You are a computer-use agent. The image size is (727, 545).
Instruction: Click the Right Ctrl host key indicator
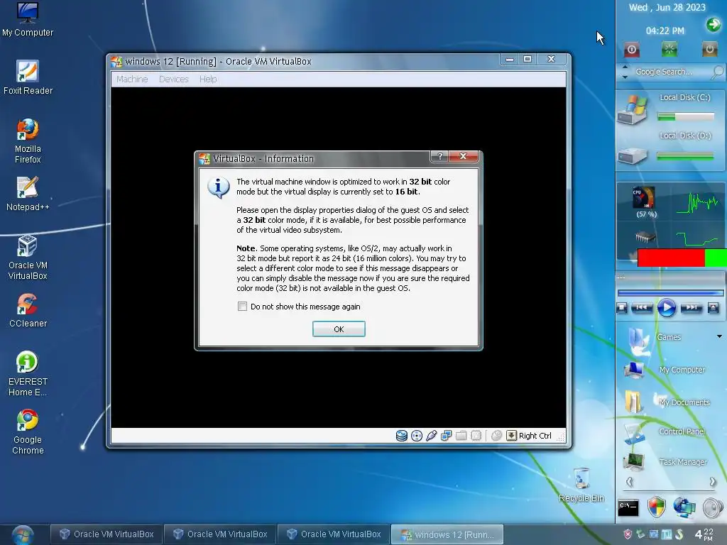[x=529, y=436]
